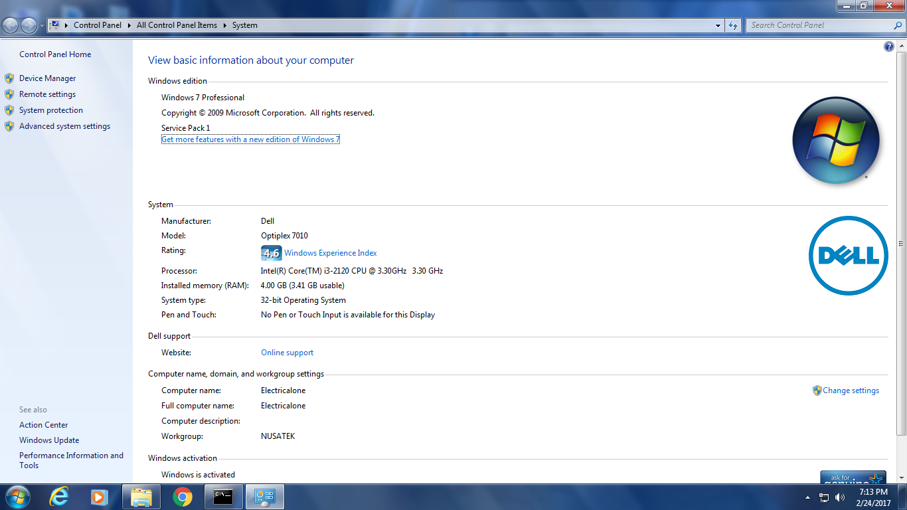Show hidden system tray icons
Viewport: 907px width, 510px height.
(807, 497)
